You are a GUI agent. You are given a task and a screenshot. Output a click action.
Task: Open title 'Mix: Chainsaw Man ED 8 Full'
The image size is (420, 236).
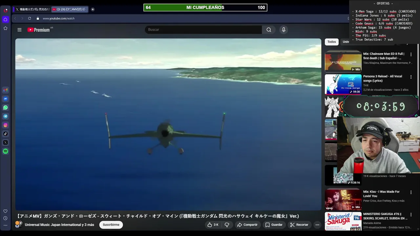384,56
